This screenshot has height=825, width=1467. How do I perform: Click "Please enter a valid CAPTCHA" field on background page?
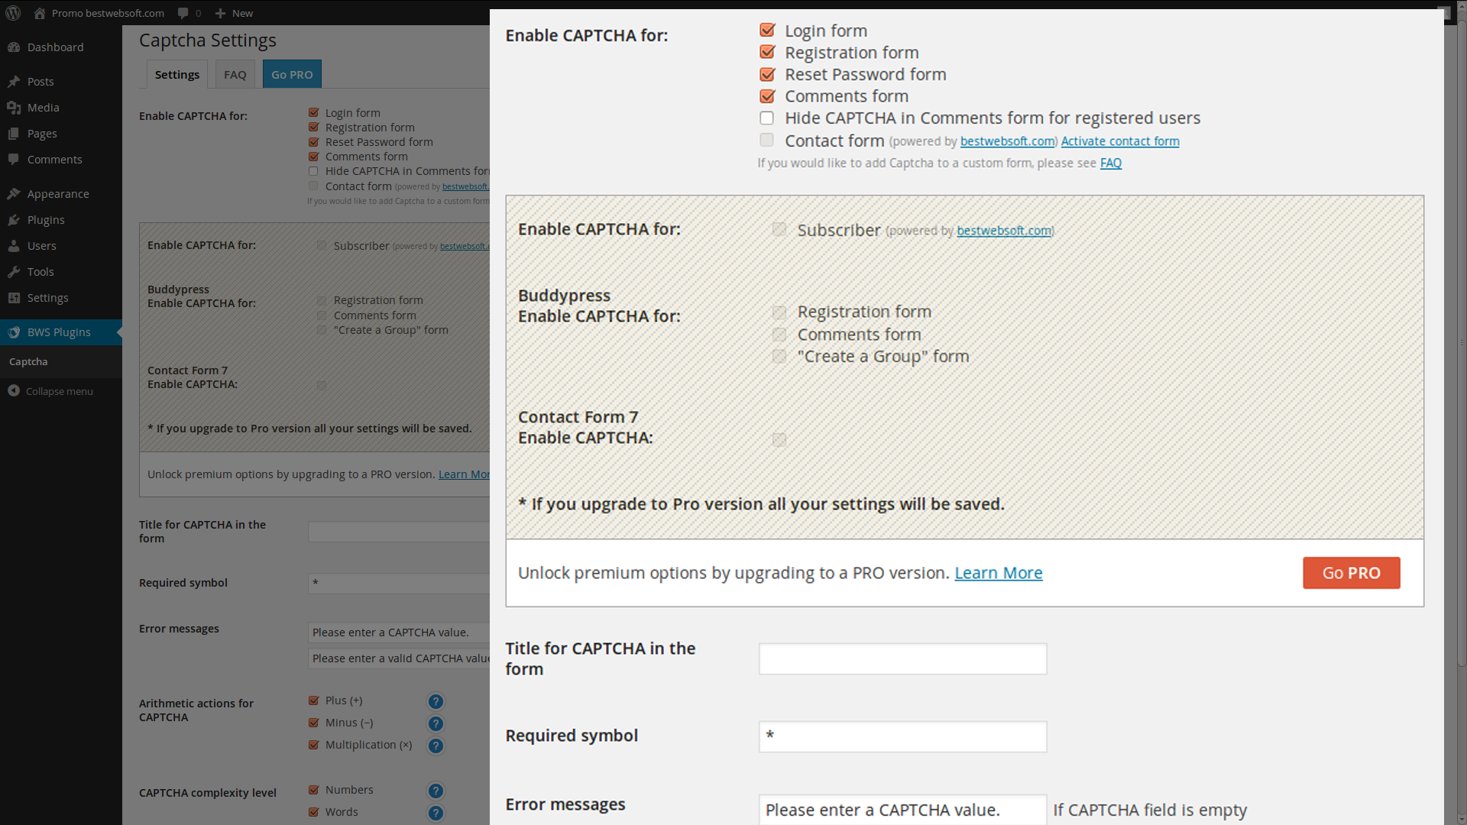(x=399, y=658)
